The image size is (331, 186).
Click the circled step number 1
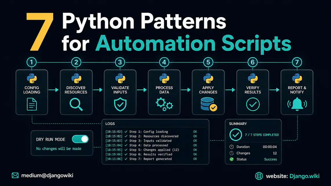[x=32, y=62]
